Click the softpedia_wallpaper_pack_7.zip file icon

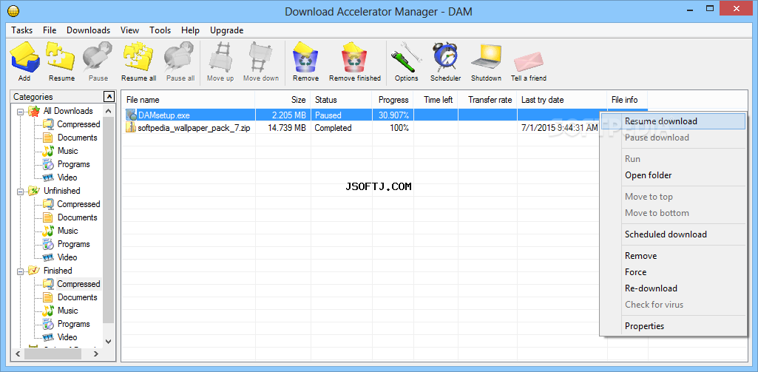(x=131, y=128)
